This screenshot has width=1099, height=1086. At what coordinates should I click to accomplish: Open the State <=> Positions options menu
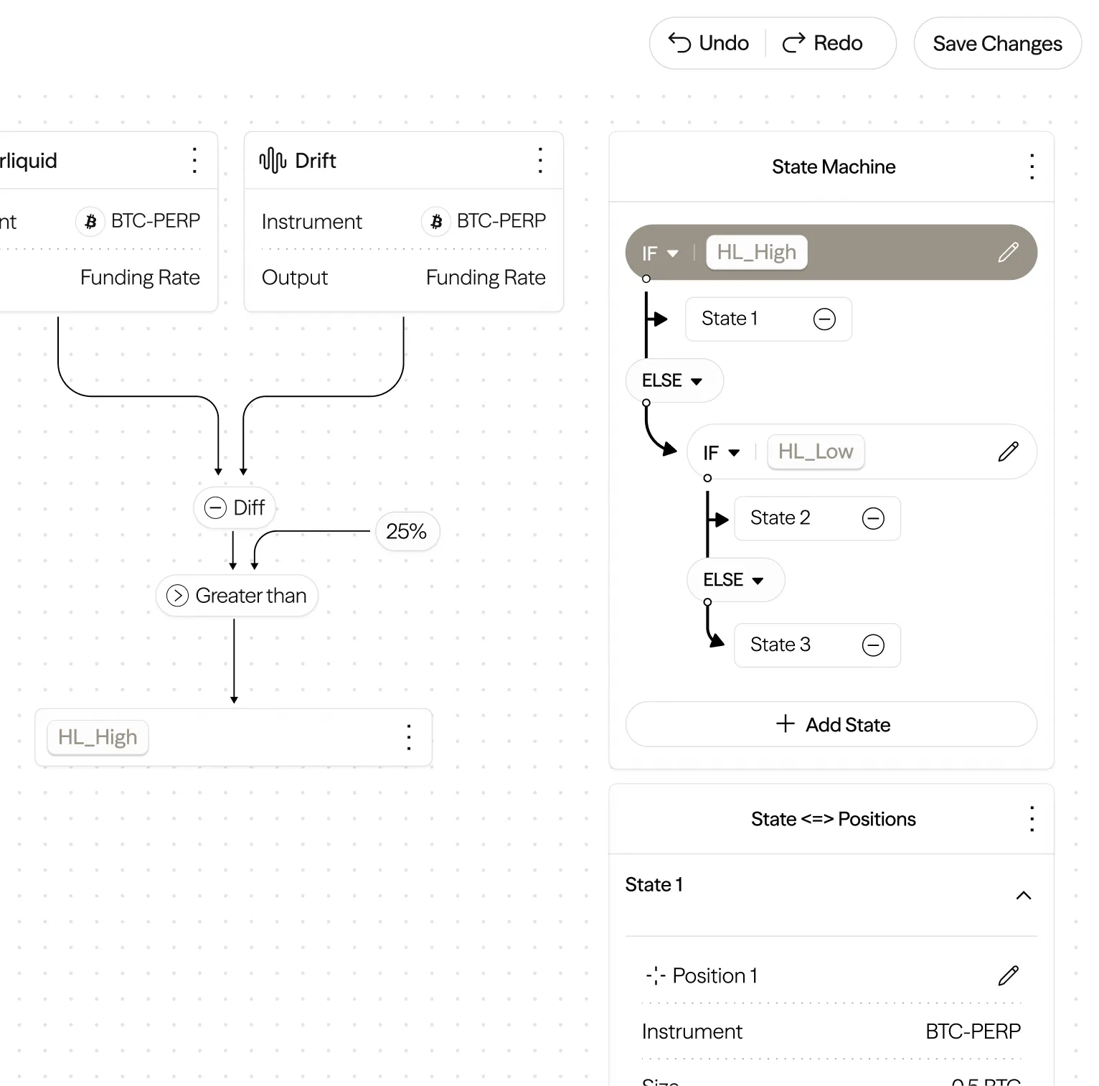point(1032,819)
